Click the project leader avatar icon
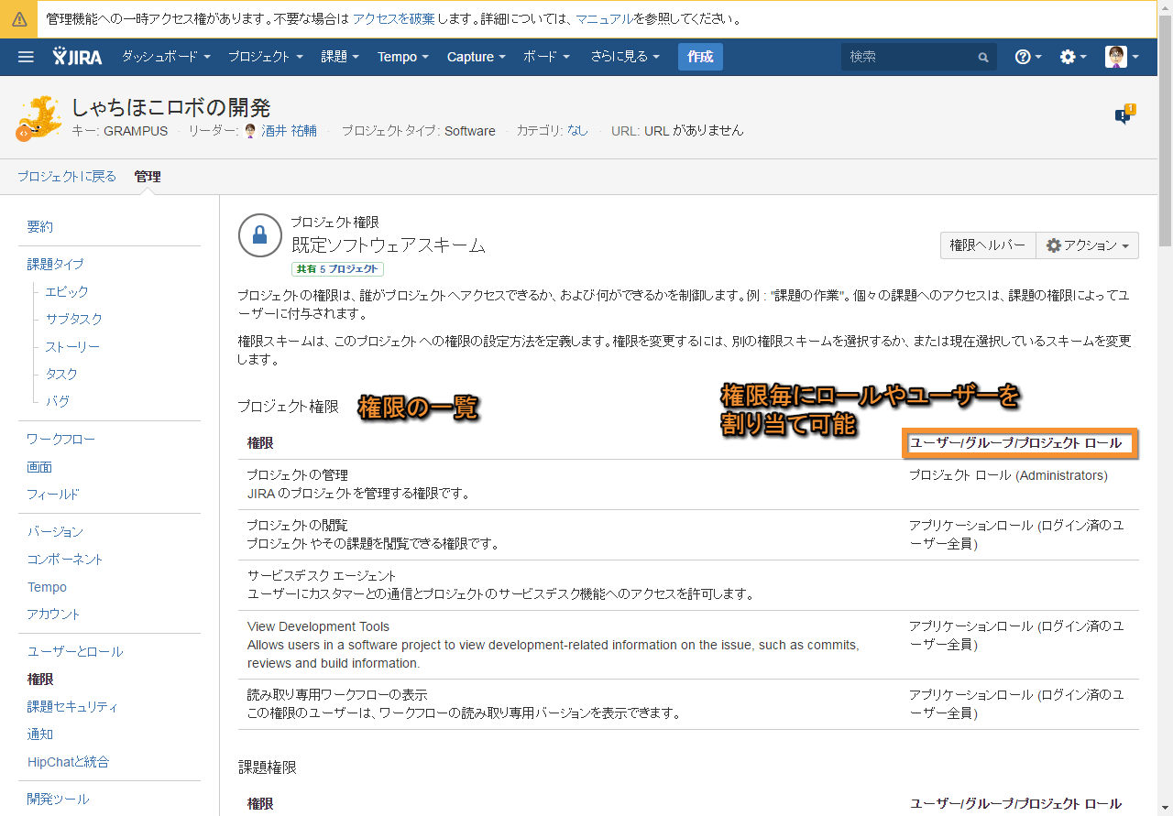Screen dimensions: 1173x816 250,131
